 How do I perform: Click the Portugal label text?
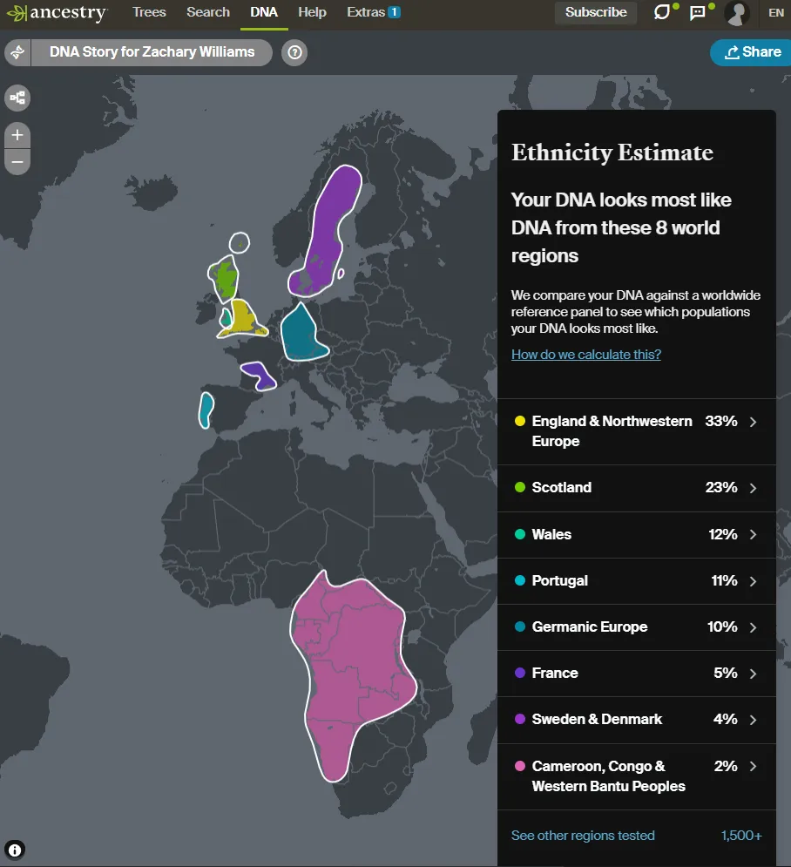[x=559, y=580]
